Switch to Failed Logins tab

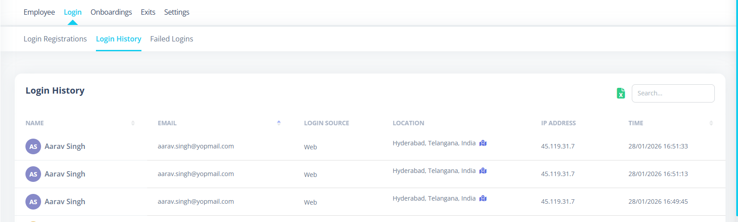point(172,39)
